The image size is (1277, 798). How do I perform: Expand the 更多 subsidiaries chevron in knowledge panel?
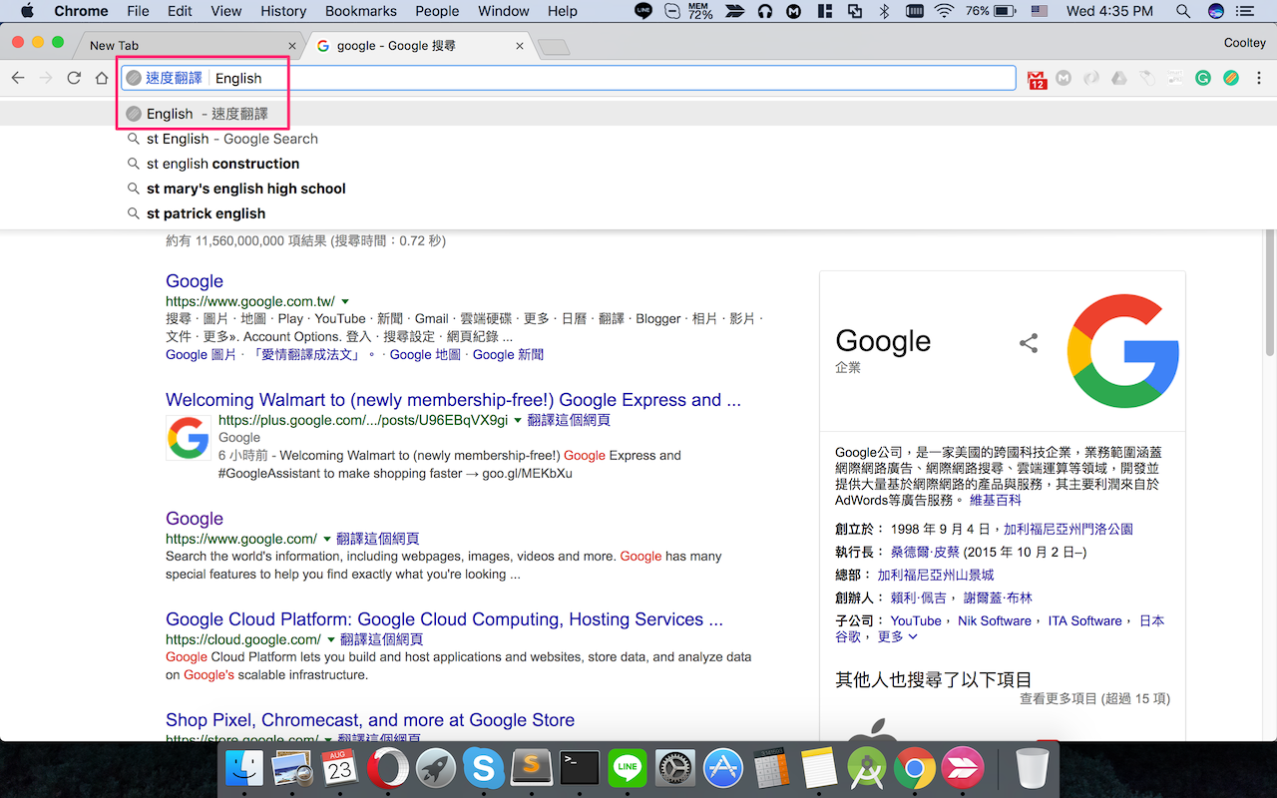(913, 636)
